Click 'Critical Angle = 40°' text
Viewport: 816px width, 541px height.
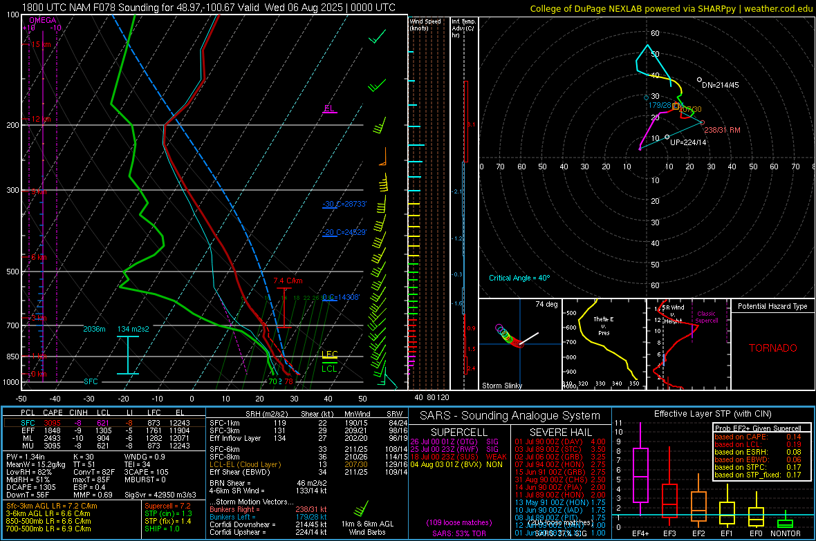coord(519,278)
